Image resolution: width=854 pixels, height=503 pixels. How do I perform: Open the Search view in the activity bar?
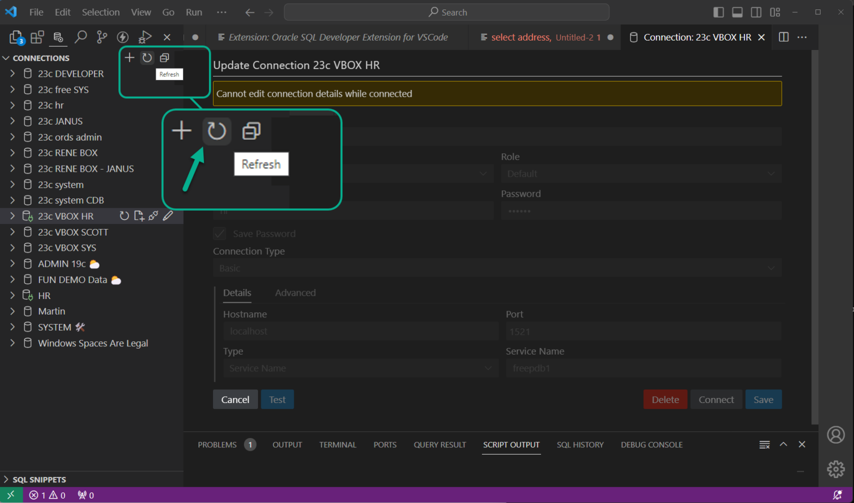81,37
